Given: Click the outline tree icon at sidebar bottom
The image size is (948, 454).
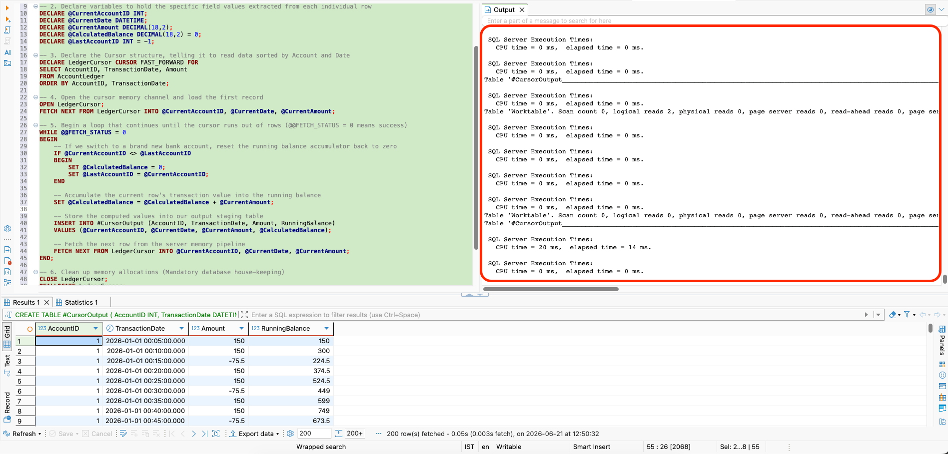Looking at the screenshot, I should tap(7, 282).
